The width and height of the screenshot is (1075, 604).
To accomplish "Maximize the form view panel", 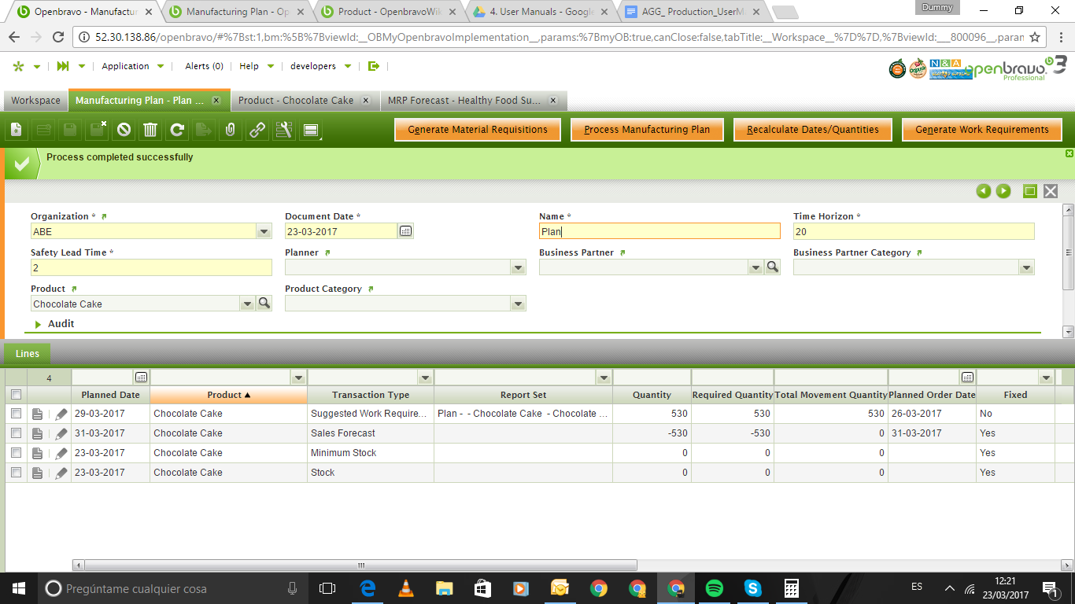I will 1029,190.
